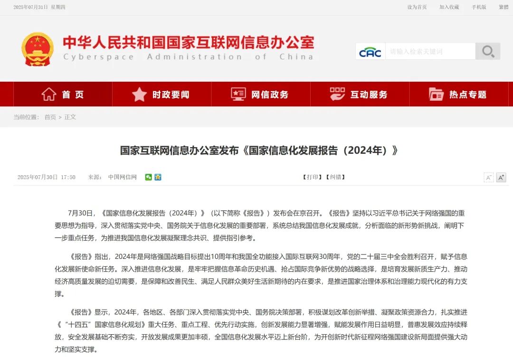Click the search input field
Image resolution: width=513 pixels, height=359 pixels.
[427, 51]
